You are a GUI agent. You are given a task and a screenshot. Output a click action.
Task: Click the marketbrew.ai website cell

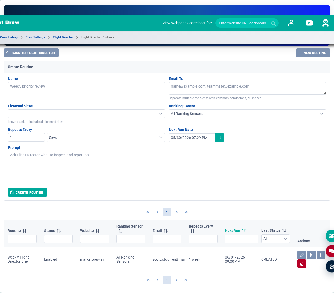click(x=92, y=259)
